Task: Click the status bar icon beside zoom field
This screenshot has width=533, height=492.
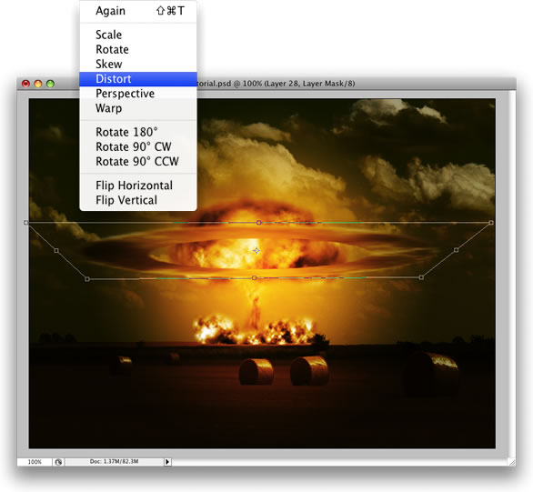Action: [x=58, y=462]
